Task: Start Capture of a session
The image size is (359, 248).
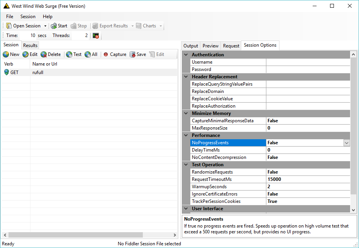Action: tap(115, 54)
